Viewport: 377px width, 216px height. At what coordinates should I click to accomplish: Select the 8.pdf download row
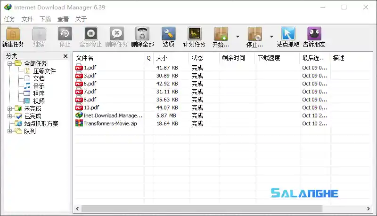click(222, 100)
